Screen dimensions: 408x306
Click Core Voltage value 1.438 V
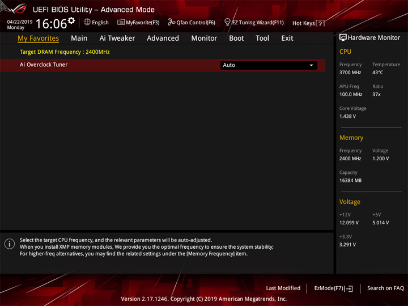point(347,116)
